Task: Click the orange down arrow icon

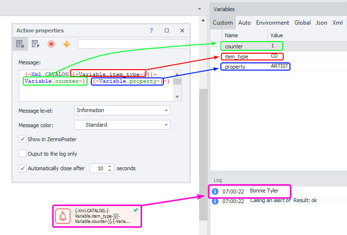Action: [67, 44]
